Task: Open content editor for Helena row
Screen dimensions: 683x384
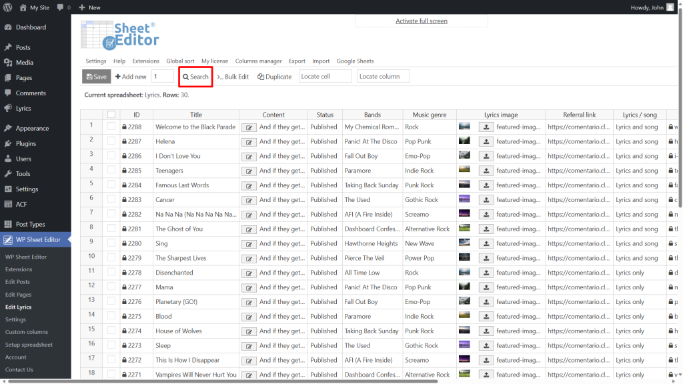Action: tap(249, 142)
